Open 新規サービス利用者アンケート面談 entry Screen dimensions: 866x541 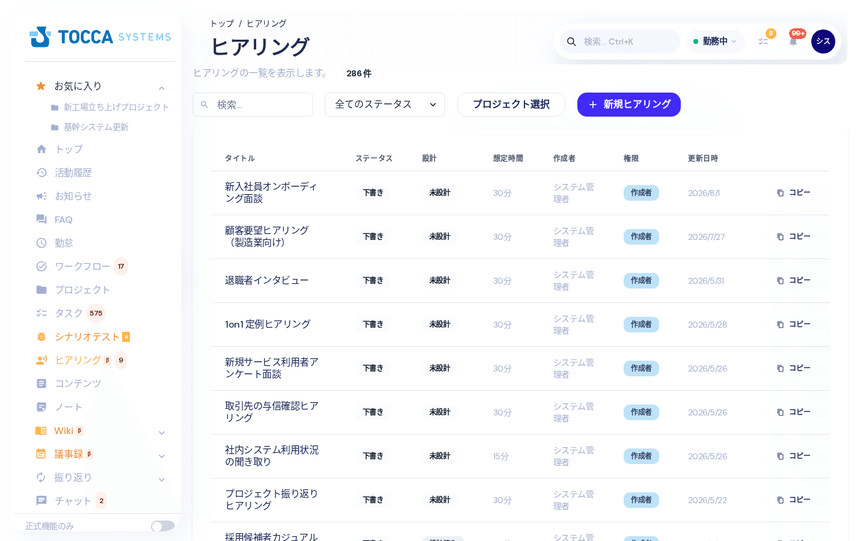pyautogui.click(x=272, y=368)
